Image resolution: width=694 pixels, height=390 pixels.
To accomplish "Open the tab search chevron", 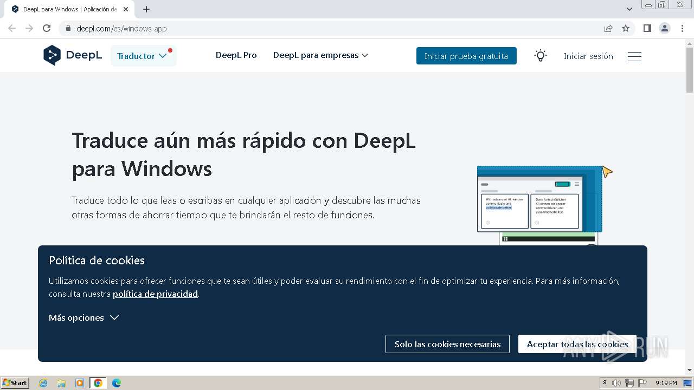I will click(x=629, y=9).
